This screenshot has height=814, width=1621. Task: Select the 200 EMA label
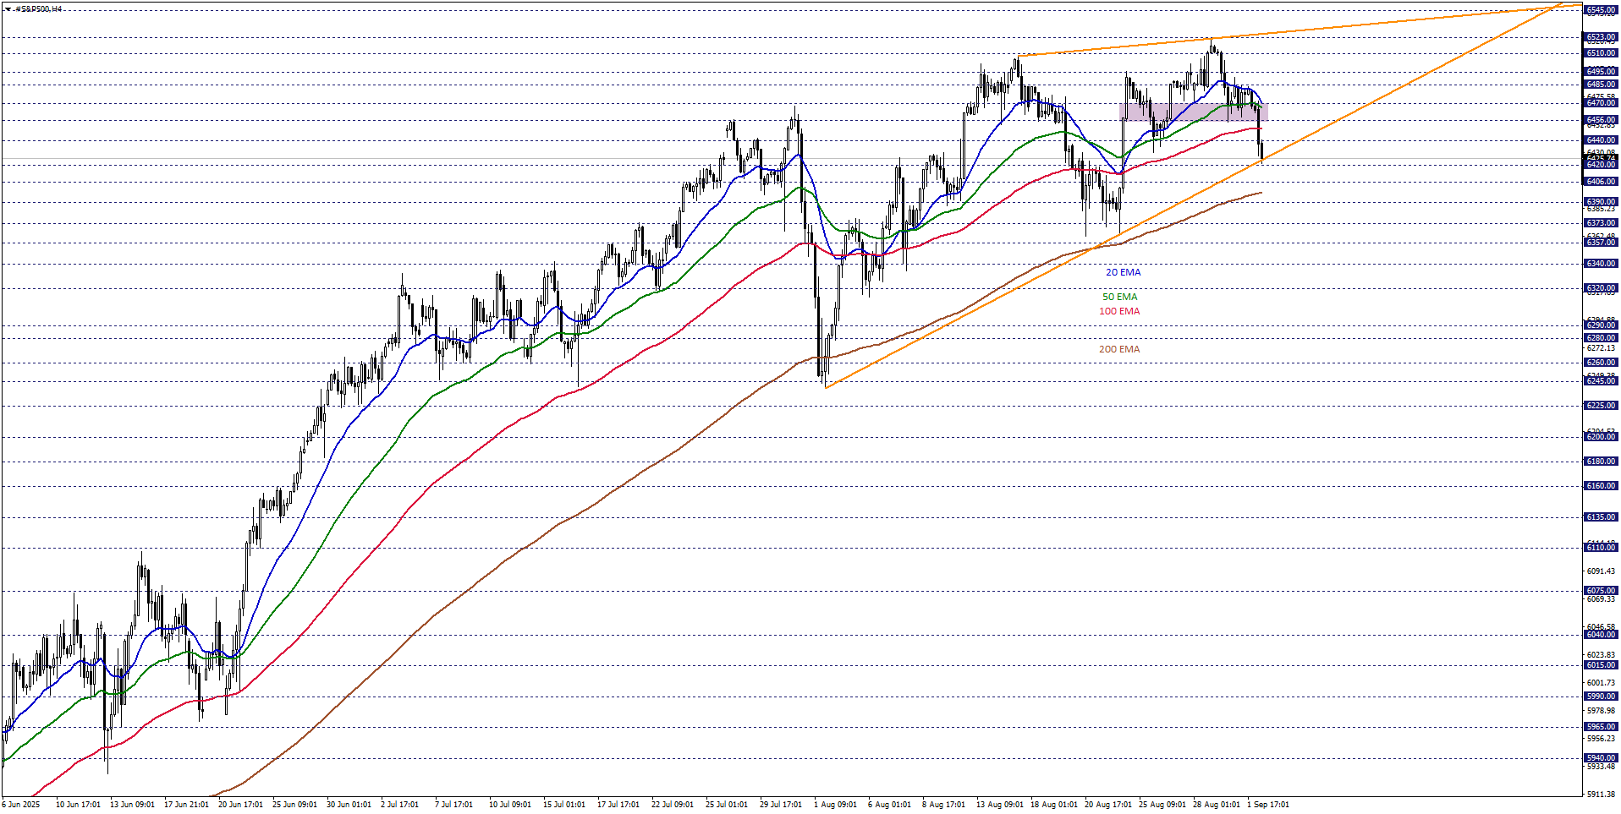1119,349
